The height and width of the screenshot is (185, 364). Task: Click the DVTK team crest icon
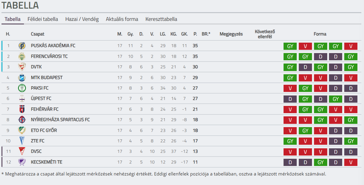tap(22, 67)
